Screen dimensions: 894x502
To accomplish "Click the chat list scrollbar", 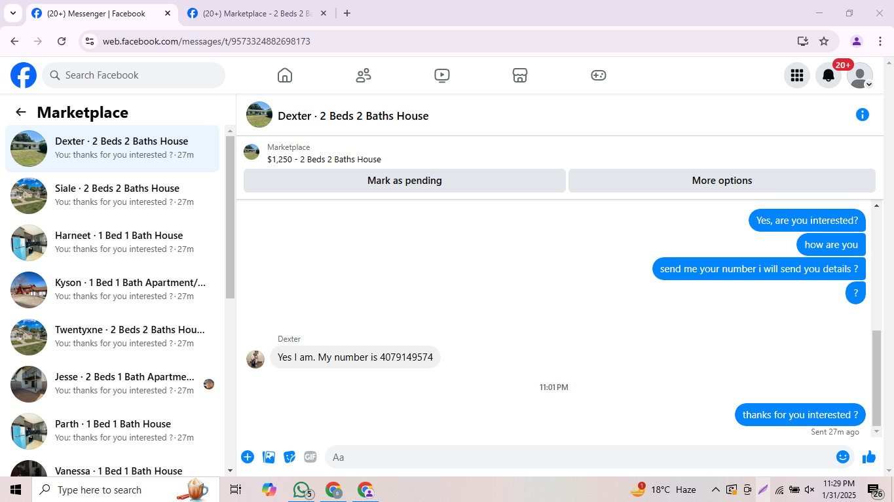I will point(230,217).
